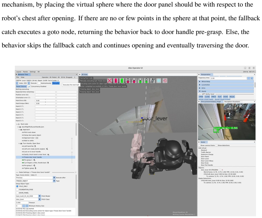Viewport: 262px width, 218px height.
Task: Select DOOR_PANEL radio button
Action: (17, 193)
